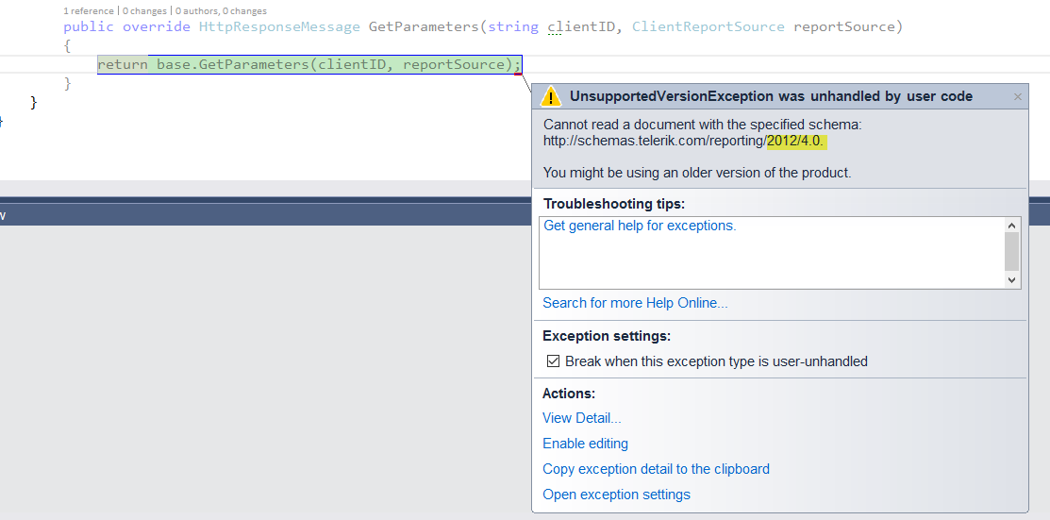Open exception settings from the Actions list

tap(616, 495)
